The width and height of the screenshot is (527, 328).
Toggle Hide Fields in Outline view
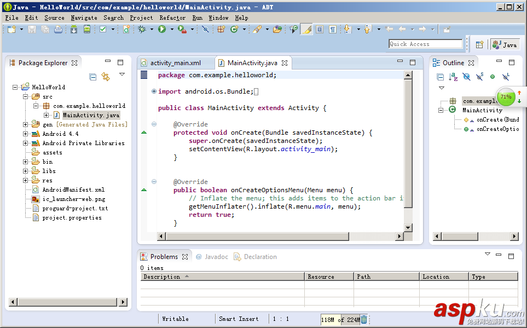pyautogui.click(x=466, y=77)
